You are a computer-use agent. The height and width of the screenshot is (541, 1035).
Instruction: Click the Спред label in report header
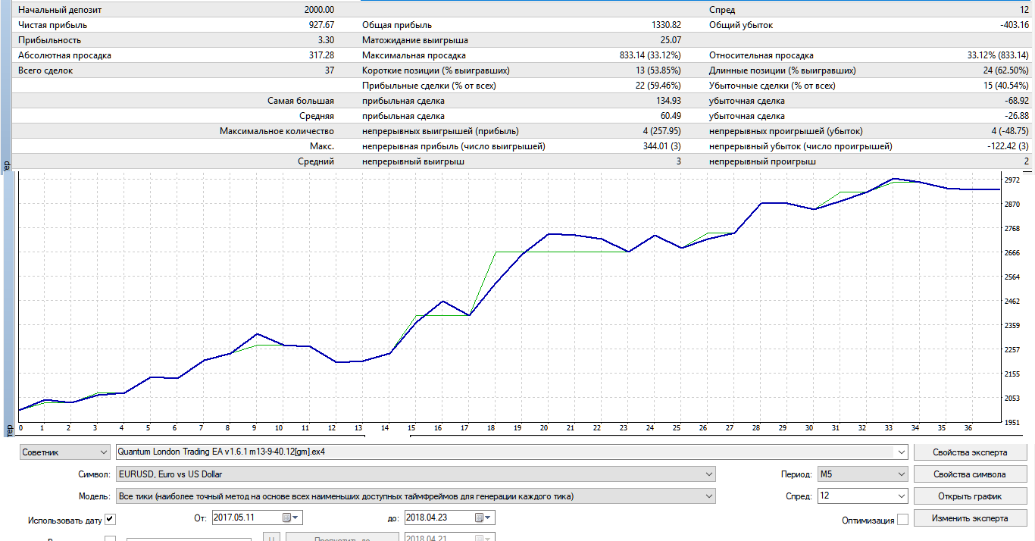[722, 10]
